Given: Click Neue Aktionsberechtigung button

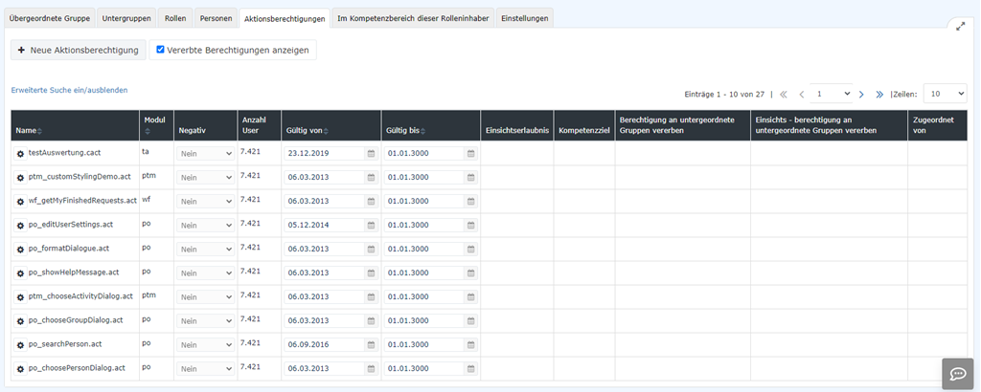Looking at the screenshot, I should [x=79, y=50].
